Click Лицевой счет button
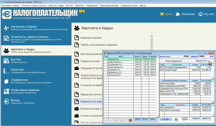216x126 pixels. coord(201,61)
